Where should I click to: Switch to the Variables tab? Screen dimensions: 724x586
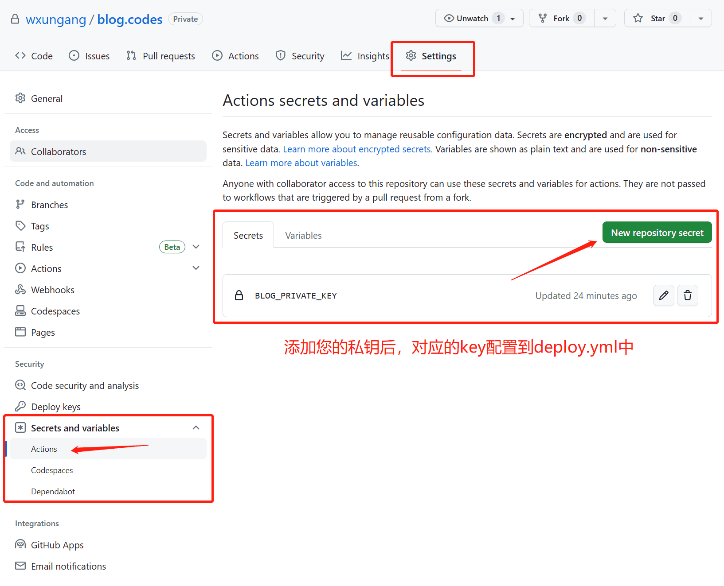click(x=303, y=235)
